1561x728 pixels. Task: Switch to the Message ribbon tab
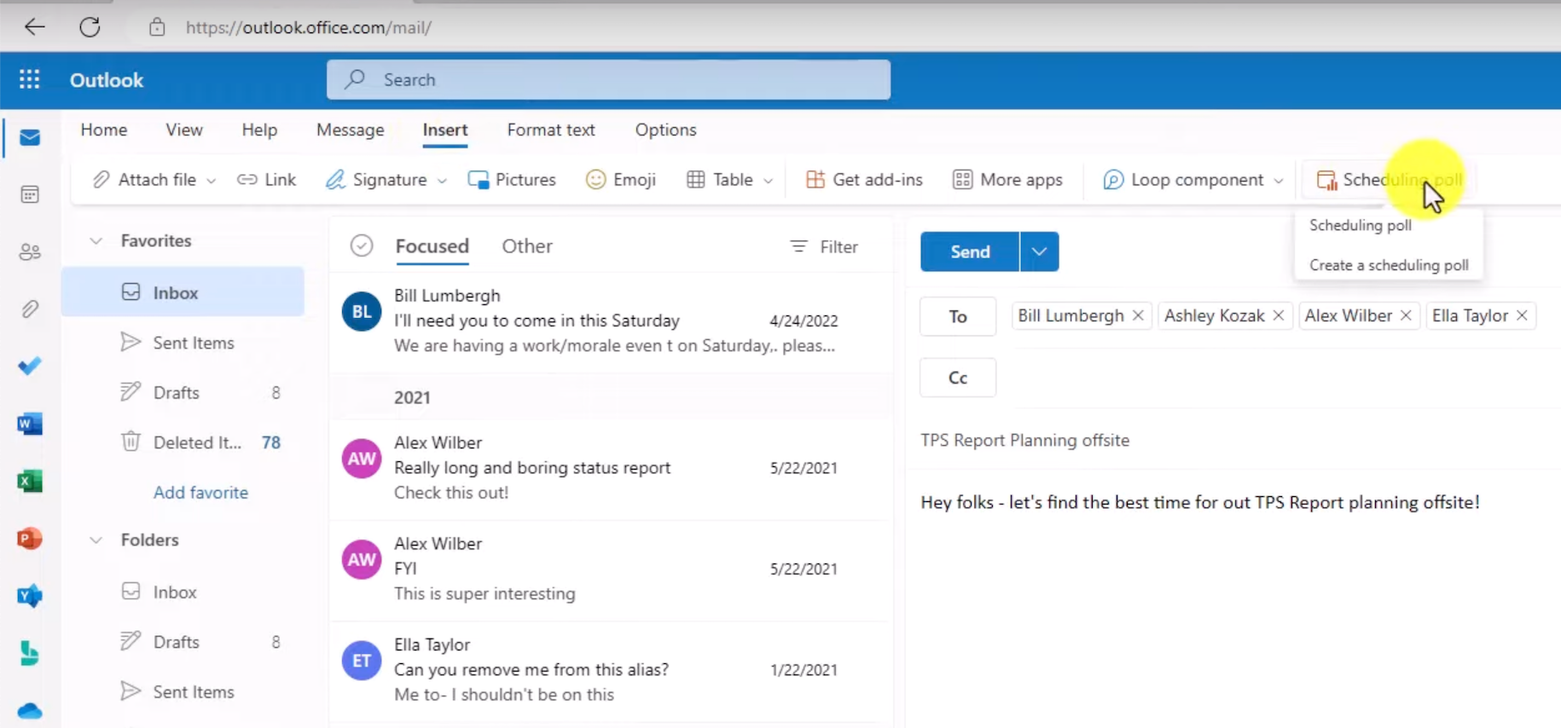(351, 130)
